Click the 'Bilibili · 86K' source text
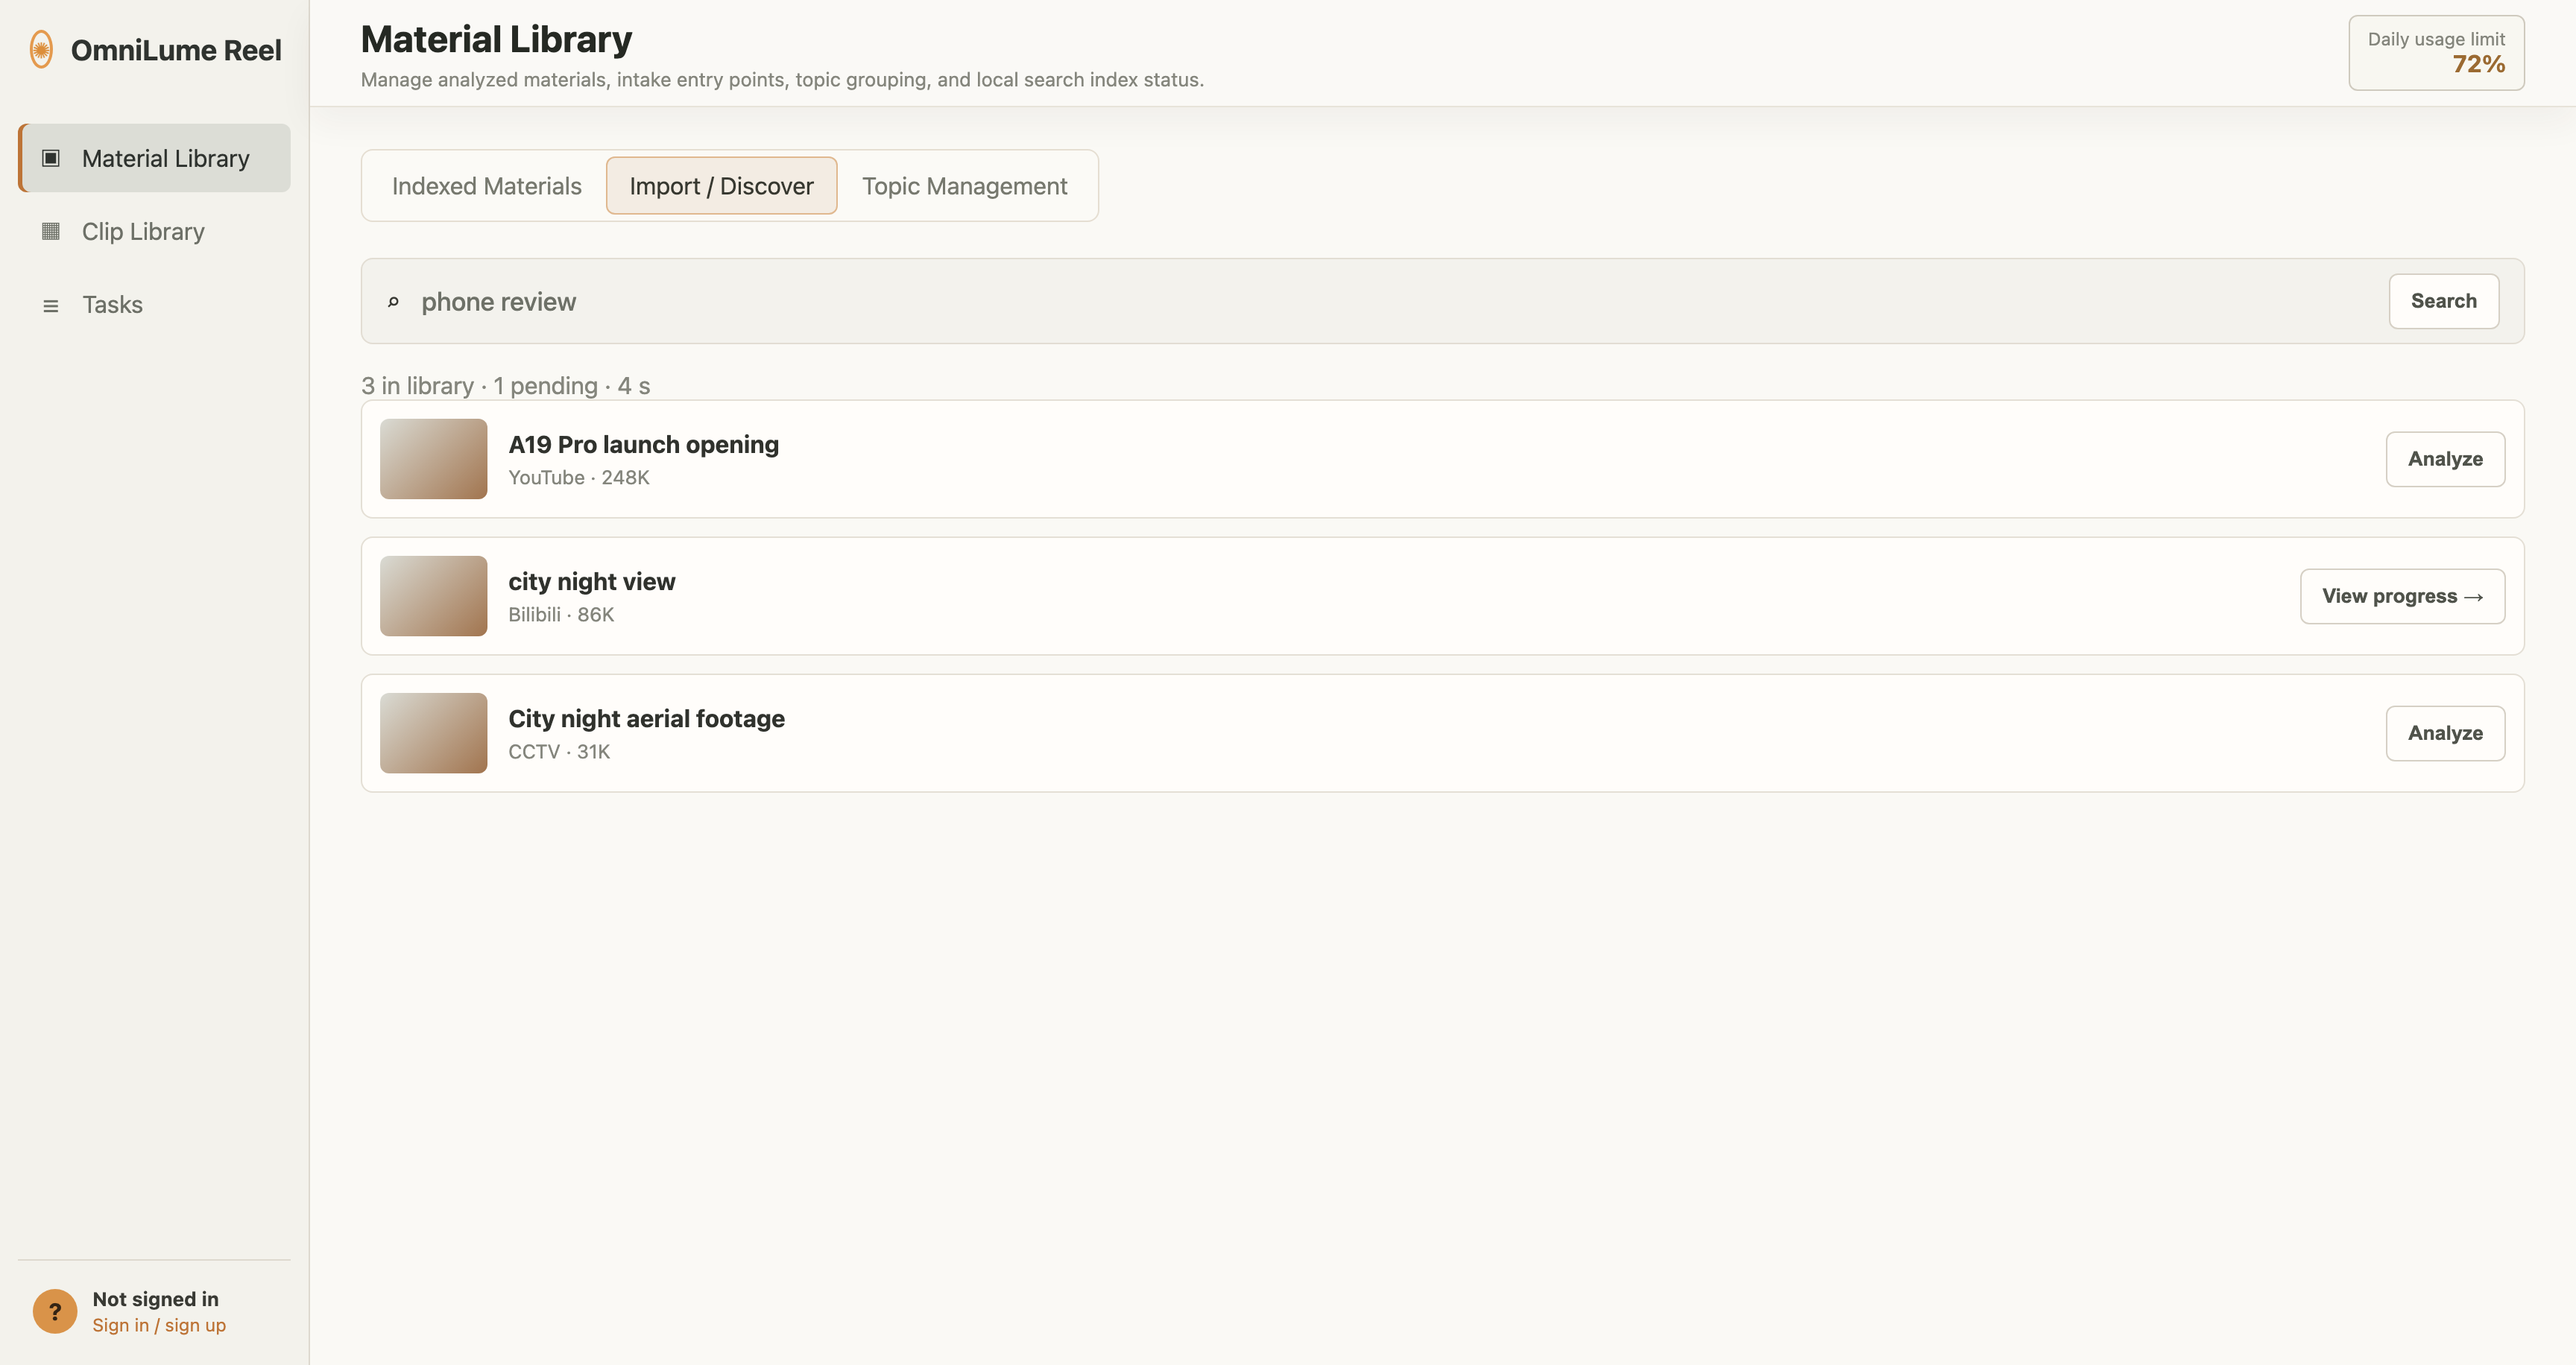 point(561,615)
